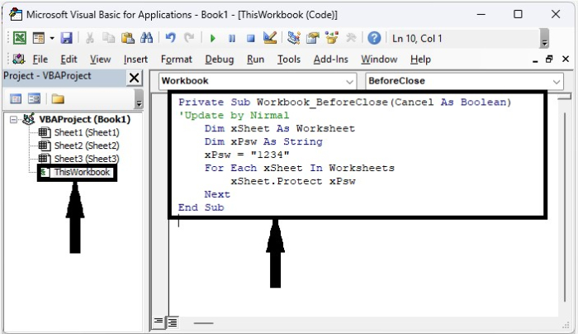Restore the inner code window
The image size is (578, 334).
click(x=549, y=59)
